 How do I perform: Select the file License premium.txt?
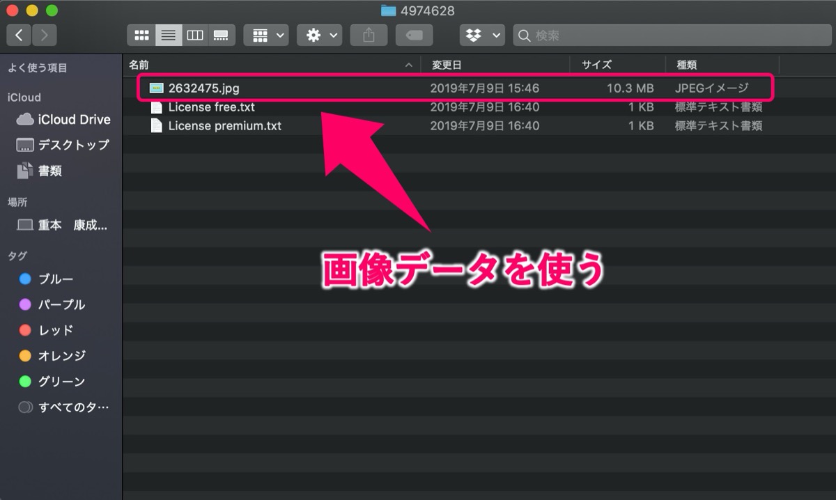(x=225, y=126)
